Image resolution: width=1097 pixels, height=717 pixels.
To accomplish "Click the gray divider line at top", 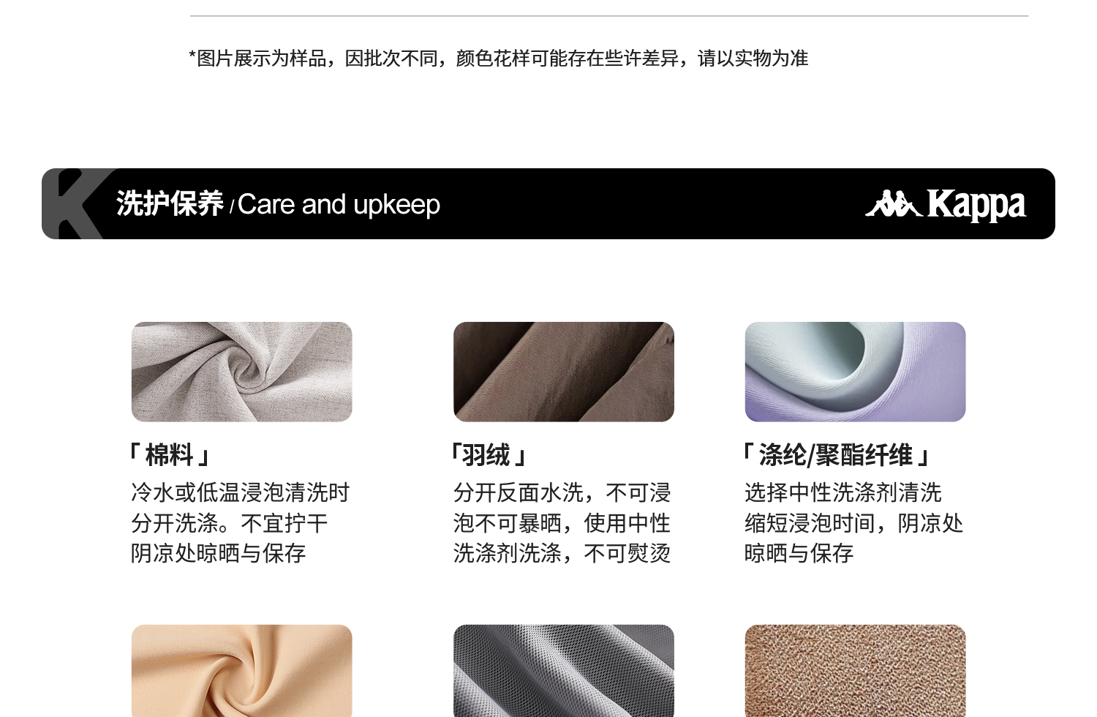I will pos(609,15).
